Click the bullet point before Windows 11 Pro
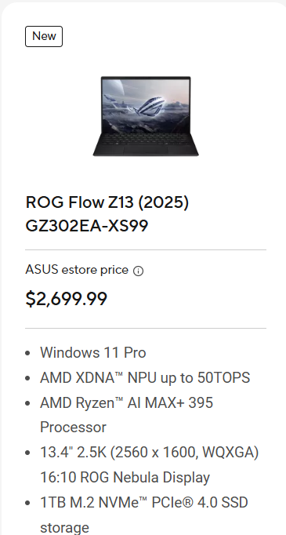 [x=28, y=353]
